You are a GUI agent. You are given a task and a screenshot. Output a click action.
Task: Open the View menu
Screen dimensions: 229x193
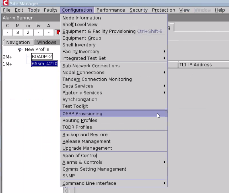[x=184, y=10]
